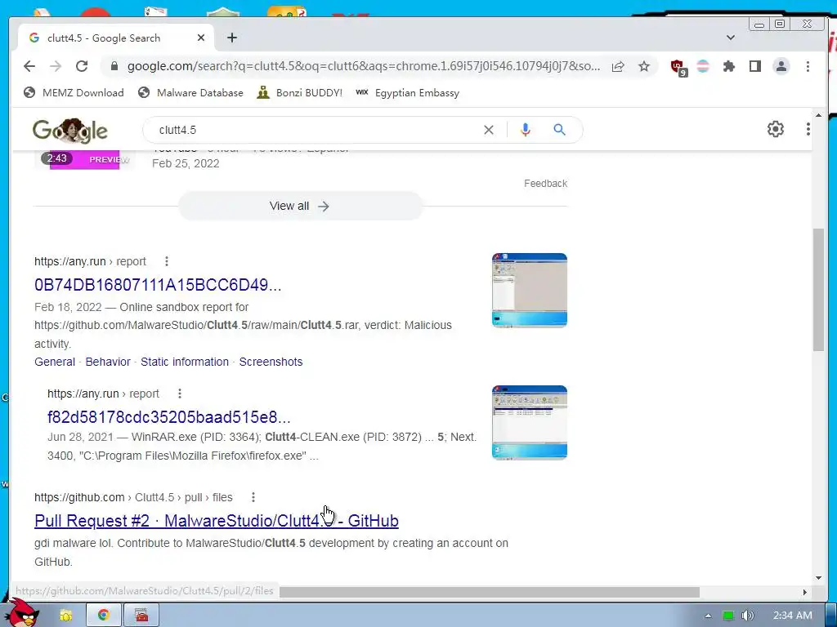Submit search with magnifier icon
837x627 pixels.
[x=559, y=130]
